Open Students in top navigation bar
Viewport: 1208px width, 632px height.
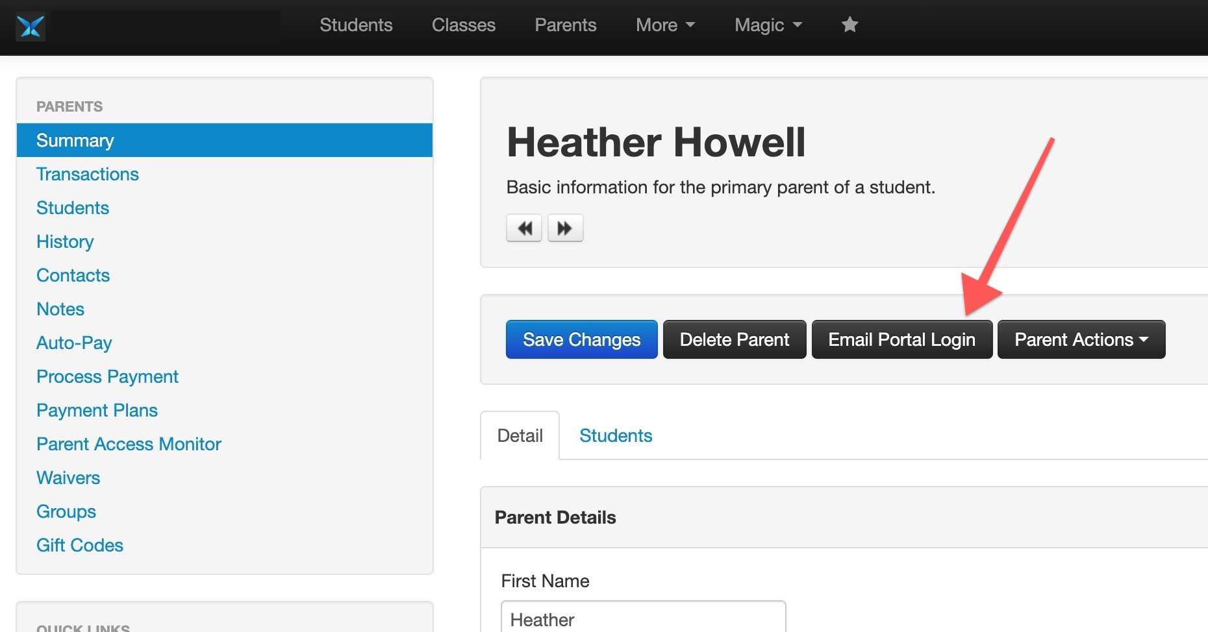[x=356, y=25]
